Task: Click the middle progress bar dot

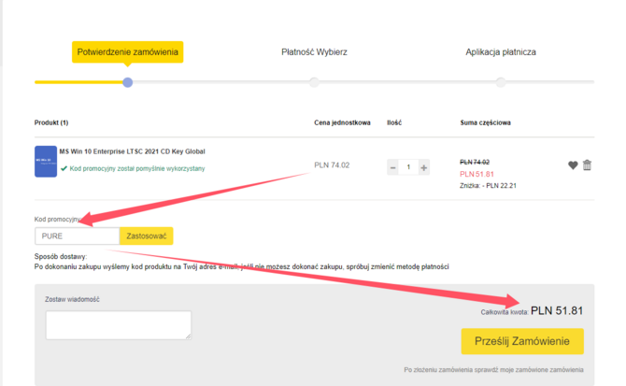Action: 314,82
